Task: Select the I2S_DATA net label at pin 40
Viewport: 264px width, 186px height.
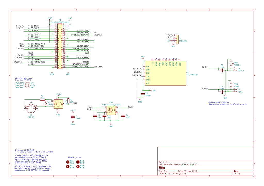Action: pos(98,67)
